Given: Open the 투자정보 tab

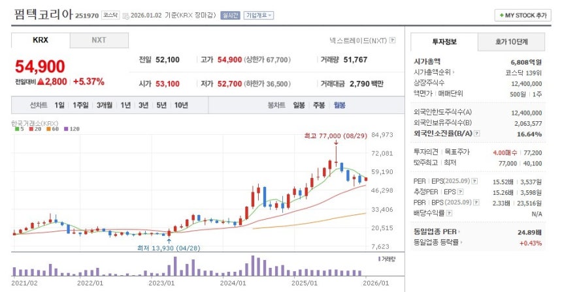Looking at the screenshot, I should [x=444, y=42].
